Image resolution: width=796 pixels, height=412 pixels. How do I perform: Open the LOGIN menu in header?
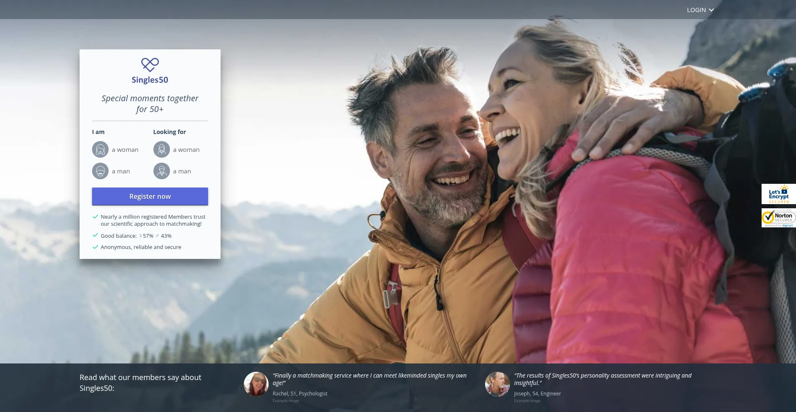[696, 10]
